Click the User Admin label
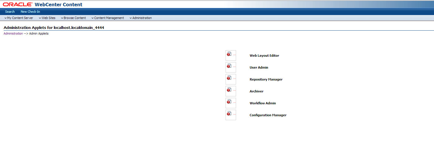The height and width of the screenshot is (146, 434). point(259,67)
